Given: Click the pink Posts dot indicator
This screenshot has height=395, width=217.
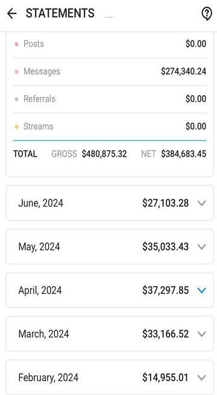Looking at the screenshot, I should 16,45.
